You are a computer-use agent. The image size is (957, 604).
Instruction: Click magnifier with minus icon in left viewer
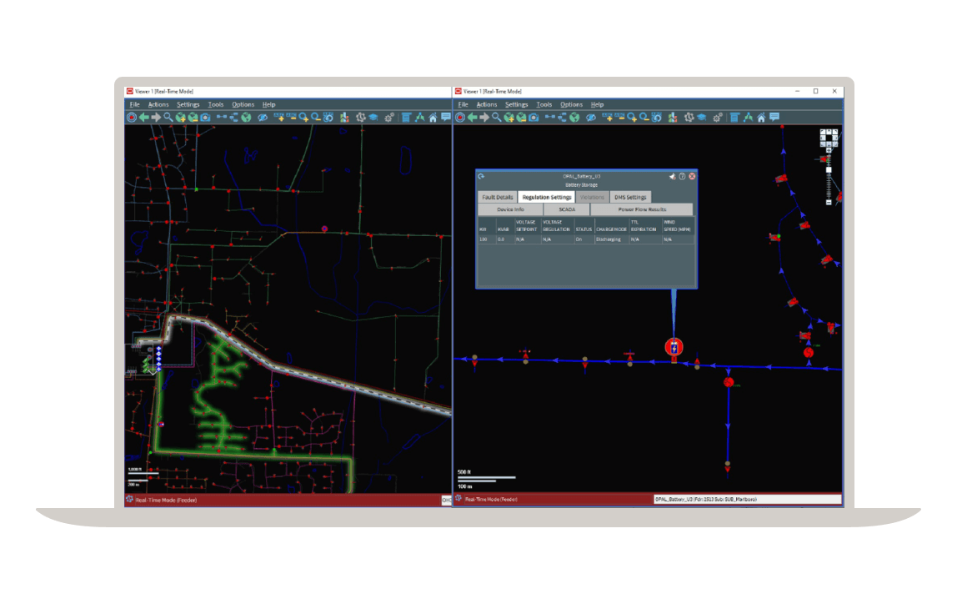[x=316, y=118]
